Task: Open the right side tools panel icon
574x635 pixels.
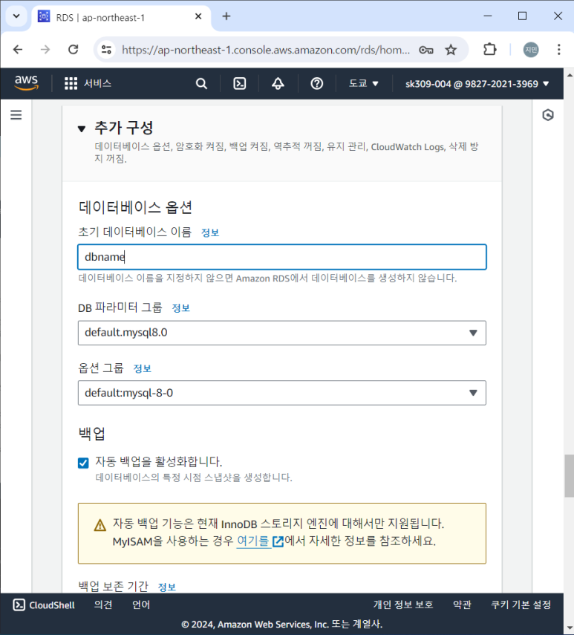Action: (548, 115)
